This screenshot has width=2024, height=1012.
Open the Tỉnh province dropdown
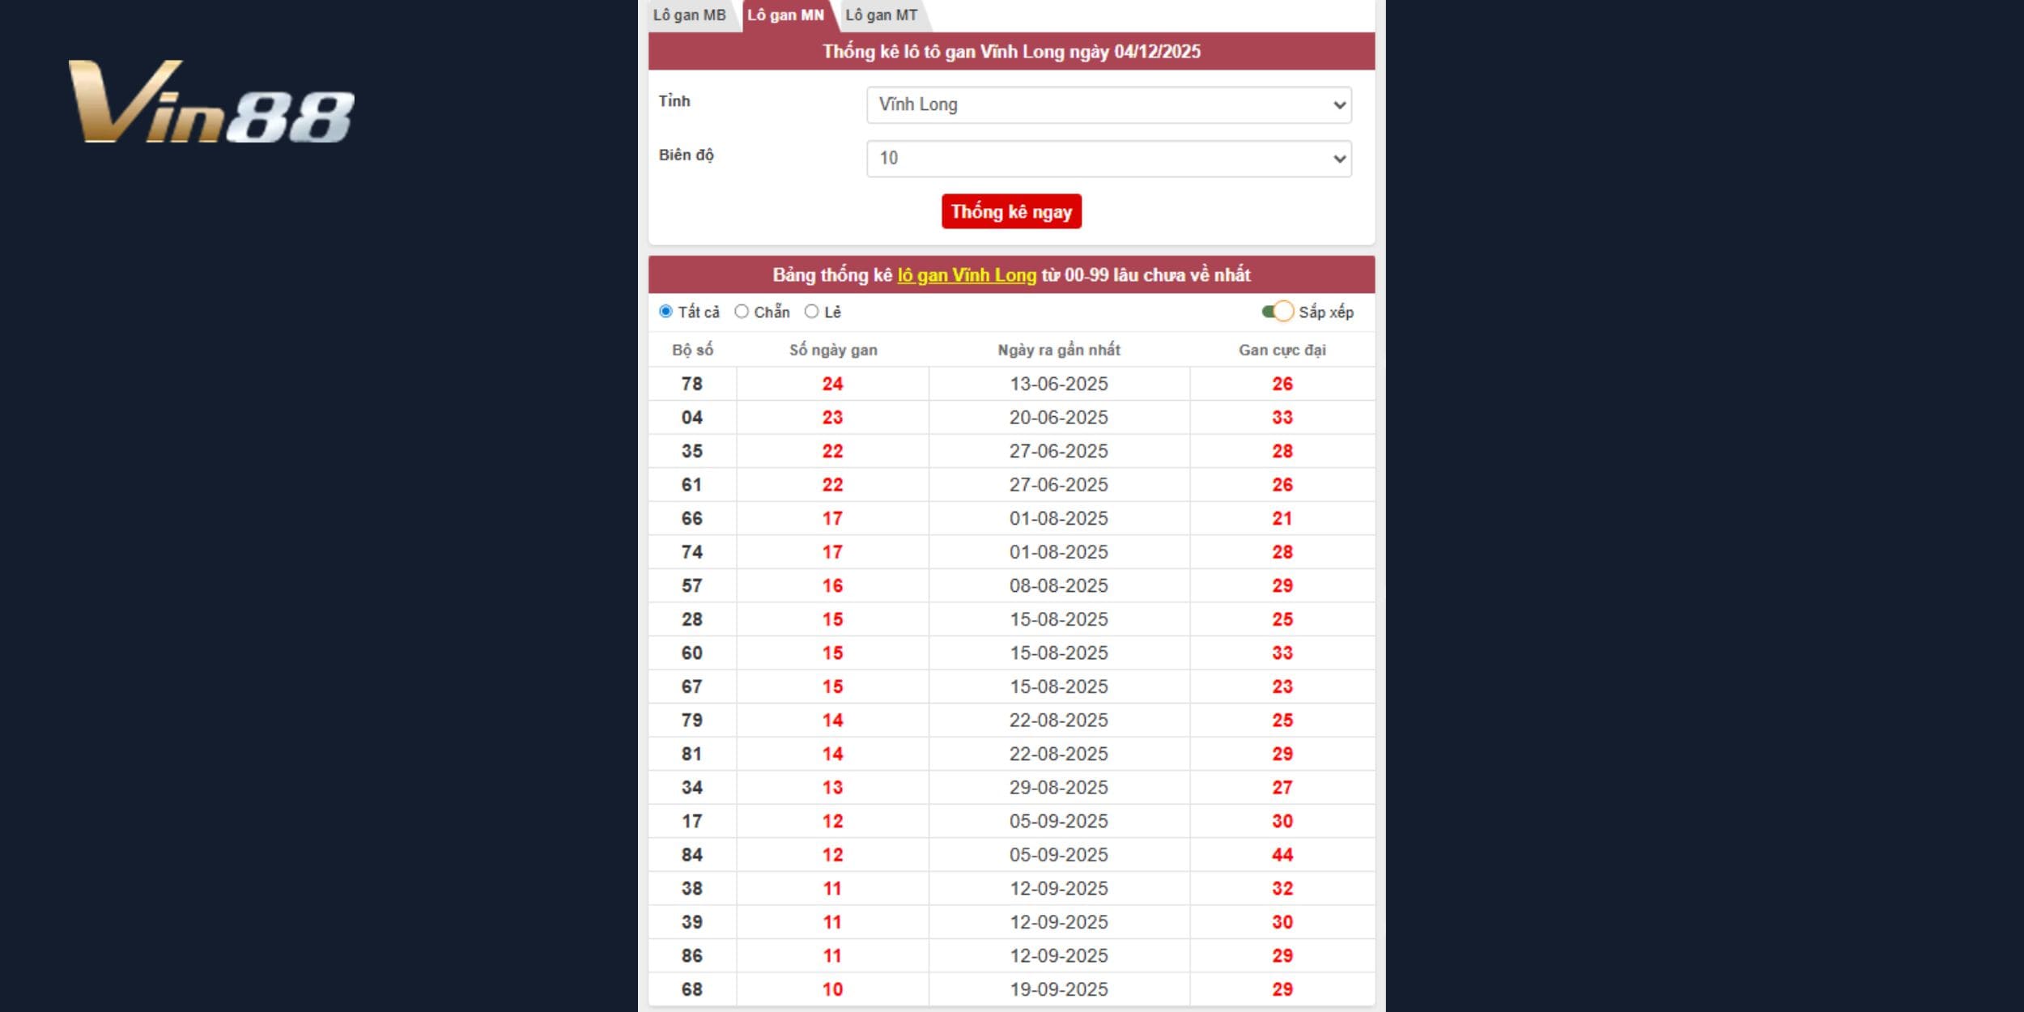click(x=1108, y=104)
